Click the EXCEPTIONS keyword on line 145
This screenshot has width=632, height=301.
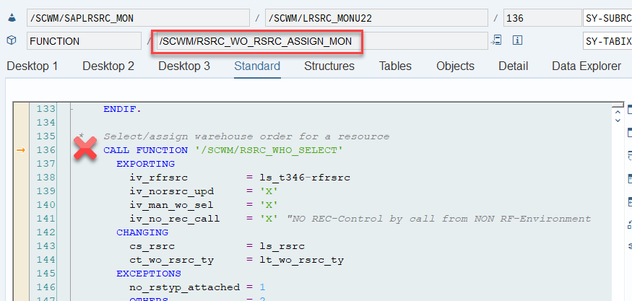tap(149, 274)
